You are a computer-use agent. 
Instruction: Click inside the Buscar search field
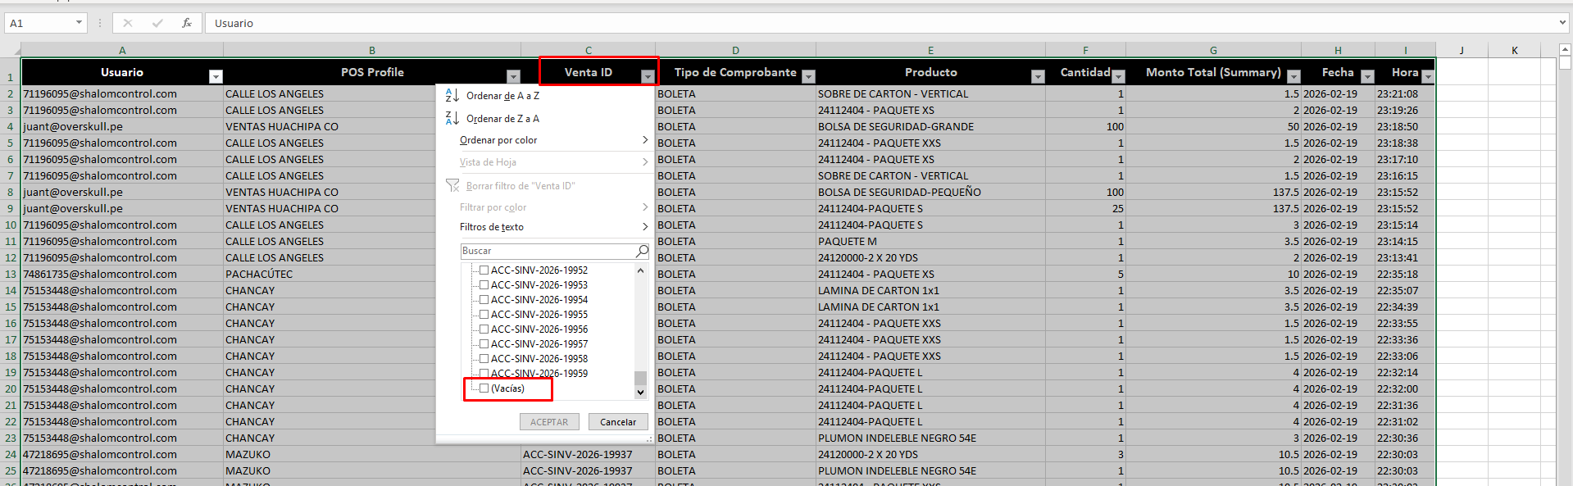(548, 251)
